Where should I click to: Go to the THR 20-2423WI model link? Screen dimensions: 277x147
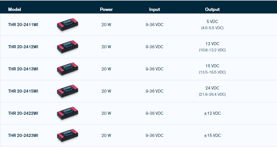pos(23,135)
